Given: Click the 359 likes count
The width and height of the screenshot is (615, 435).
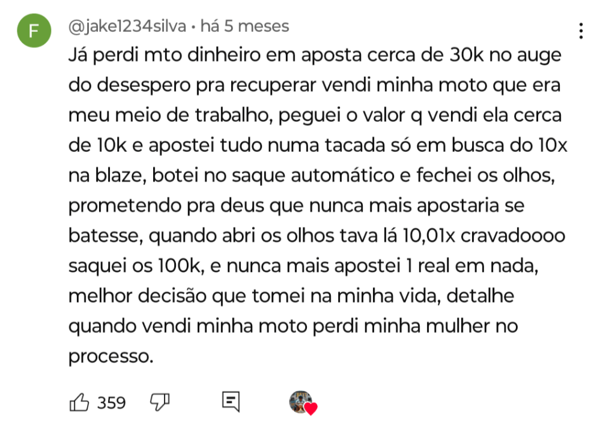Looking at the screenshot, I should 112,403.
